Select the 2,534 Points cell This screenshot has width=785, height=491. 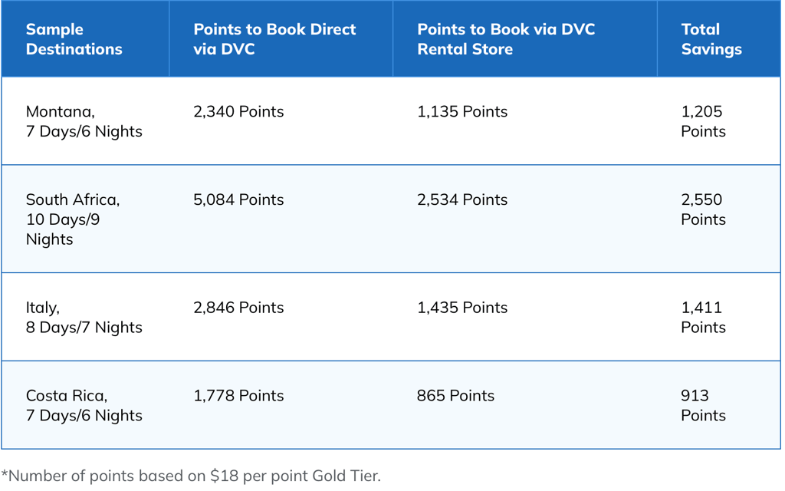(462, 200)
